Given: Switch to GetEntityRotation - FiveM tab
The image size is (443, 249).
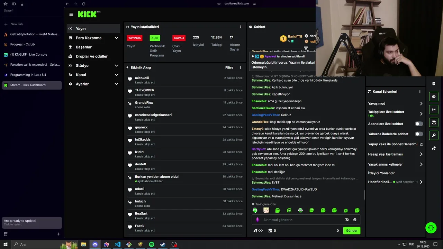Looking at the screenshot, I should coord(32,34).
